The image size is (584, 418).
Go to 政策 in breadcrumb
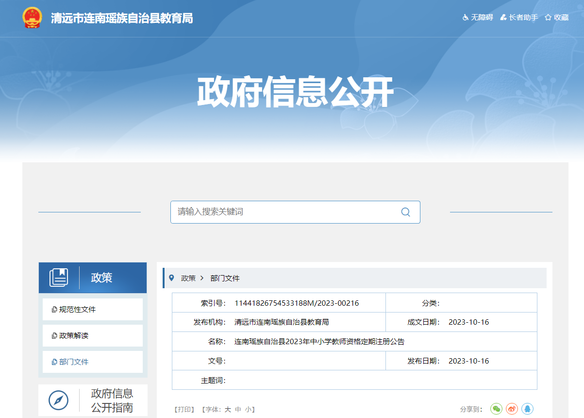click(x=188, y=278)
